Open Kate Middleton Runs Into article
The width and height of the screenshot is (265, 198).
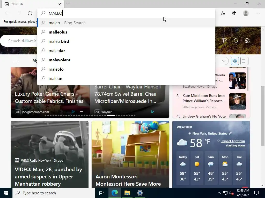[204, 98]
